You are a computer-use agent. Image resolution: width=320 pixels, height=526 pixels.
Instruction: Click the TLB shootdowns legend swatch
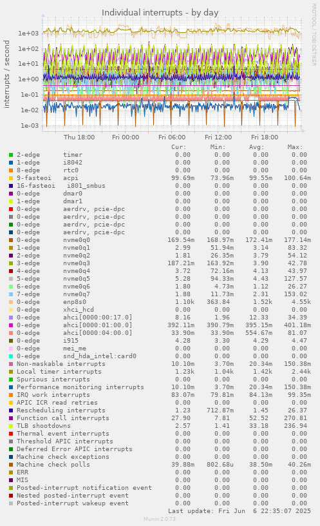click(x=11, y=426)
